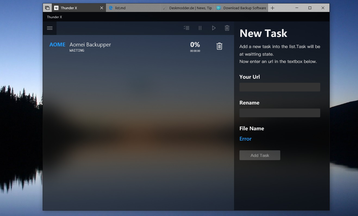This screenshot has height=216, width=358.
Task: Click into the Rename text field
Action: click(280, 113)
